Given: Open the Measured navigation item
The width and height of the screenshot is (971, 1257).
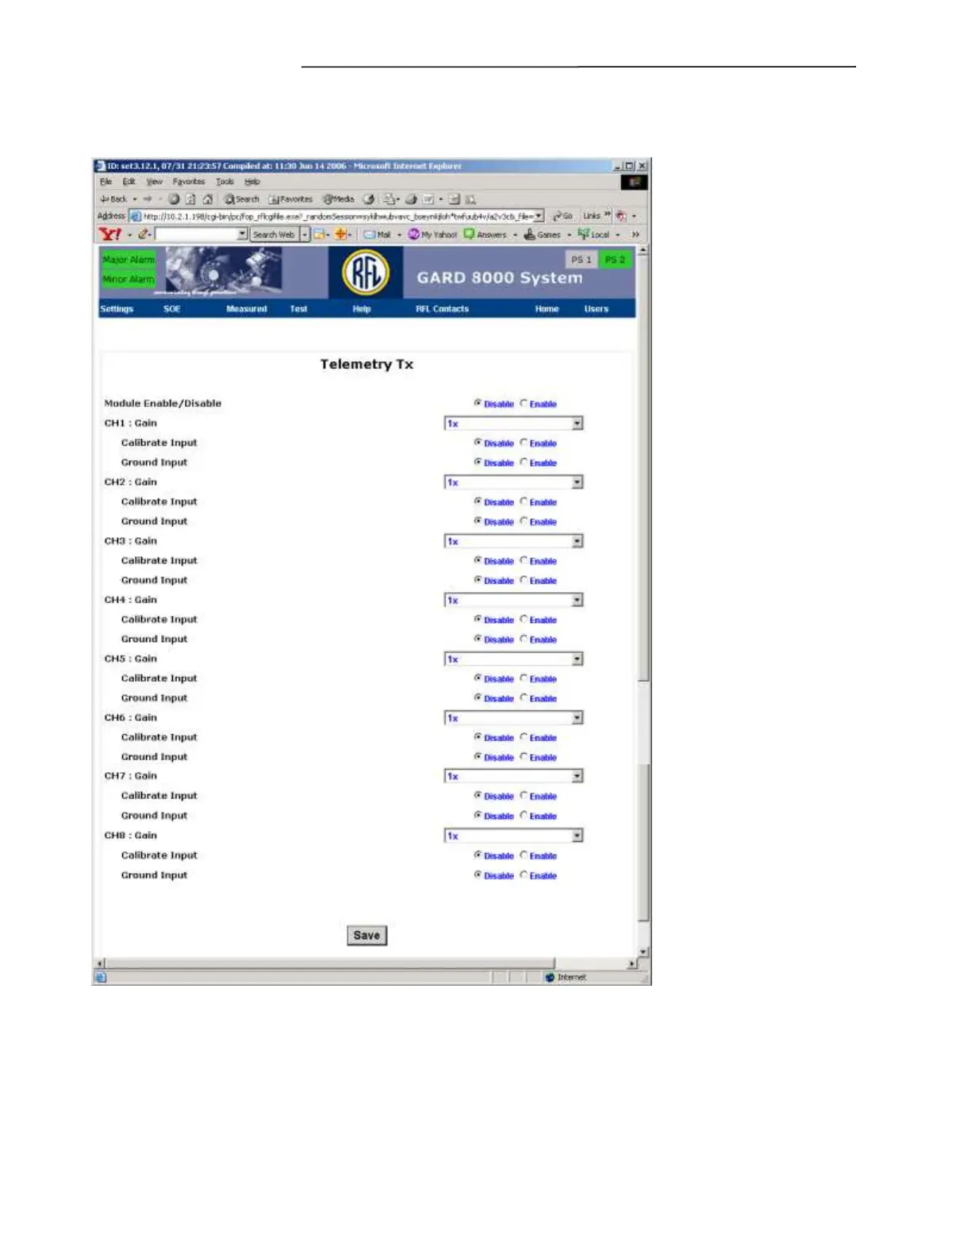Looking at the screenshot, I should point(247,309).
